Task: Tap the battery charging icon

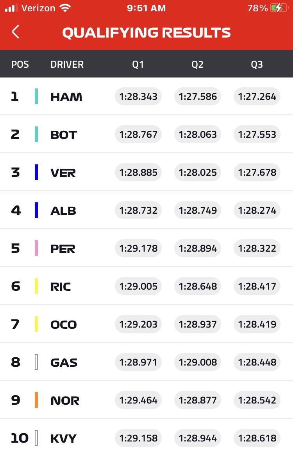Action: [279, 8]
